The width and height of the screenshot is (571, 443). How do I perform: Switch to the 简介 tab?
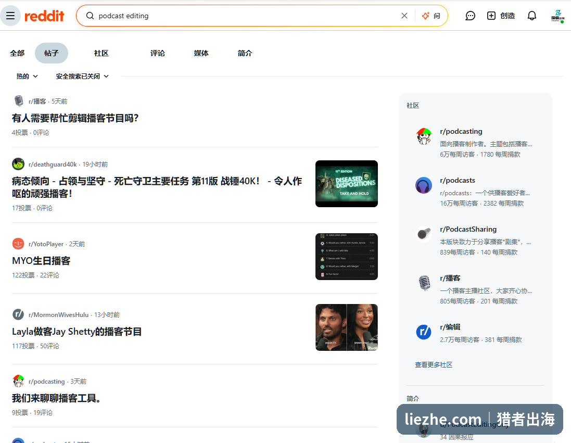(245, 53)
